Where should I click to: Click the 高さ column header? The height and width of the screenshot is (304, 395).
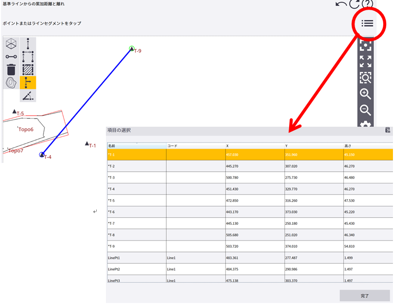[367, 146]
